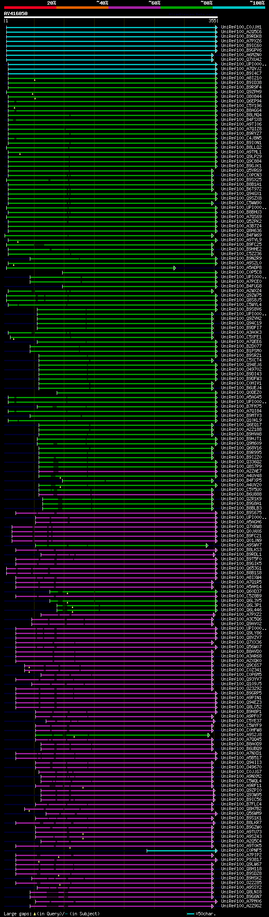Click the purple ~60% identity legend segment
Viewport: 269px width, 917px height.
pos(134,8)
